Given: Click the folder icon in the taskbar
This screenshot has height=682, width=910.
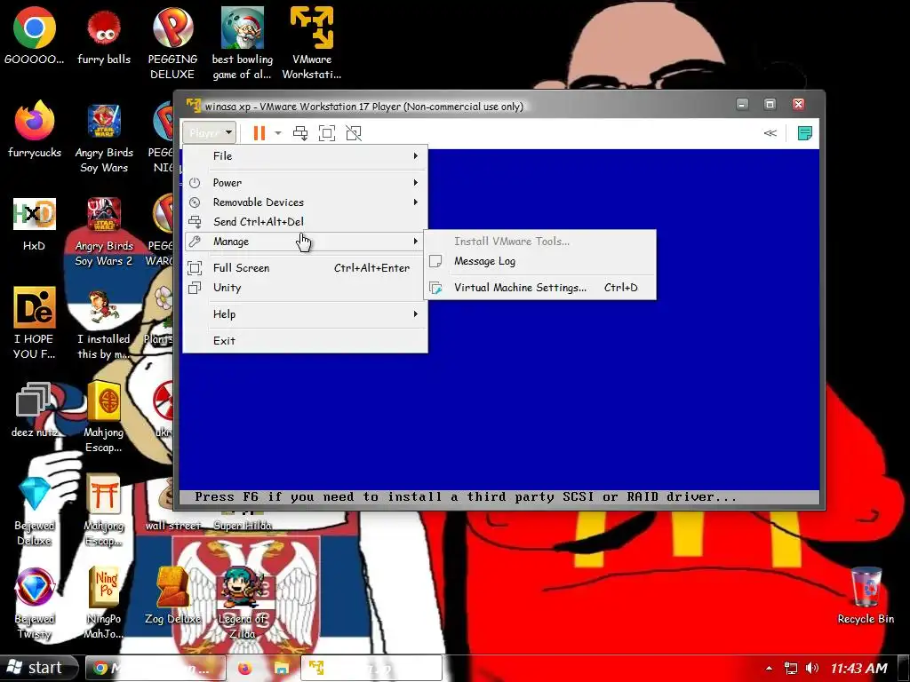Looking at the screenshot, I should [282, 669].
